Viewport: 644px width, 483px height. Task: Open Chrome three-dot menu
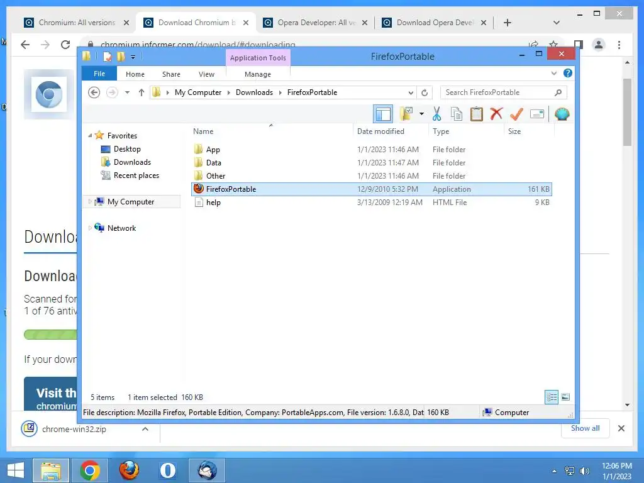(x=619, y=45)
